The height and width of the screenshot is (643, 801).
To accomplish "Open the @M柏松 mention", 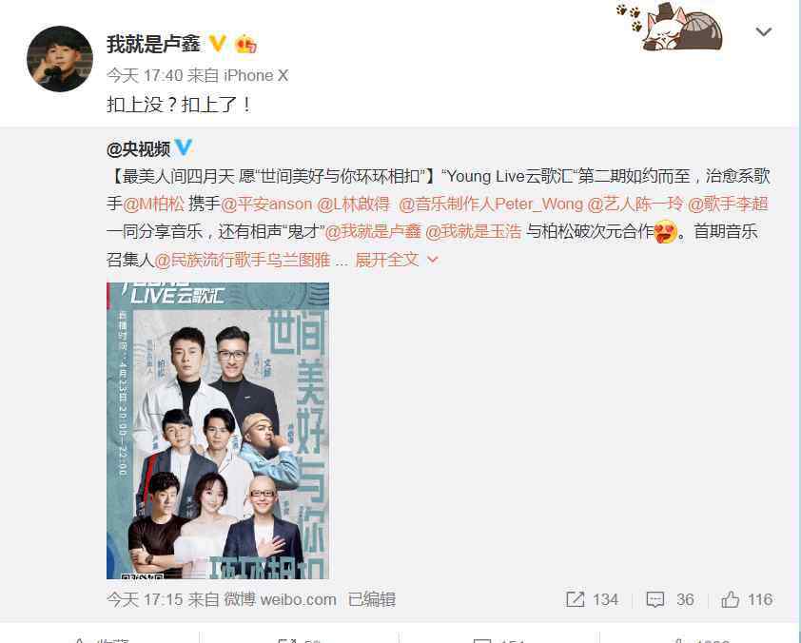I will tap(153, 204).
